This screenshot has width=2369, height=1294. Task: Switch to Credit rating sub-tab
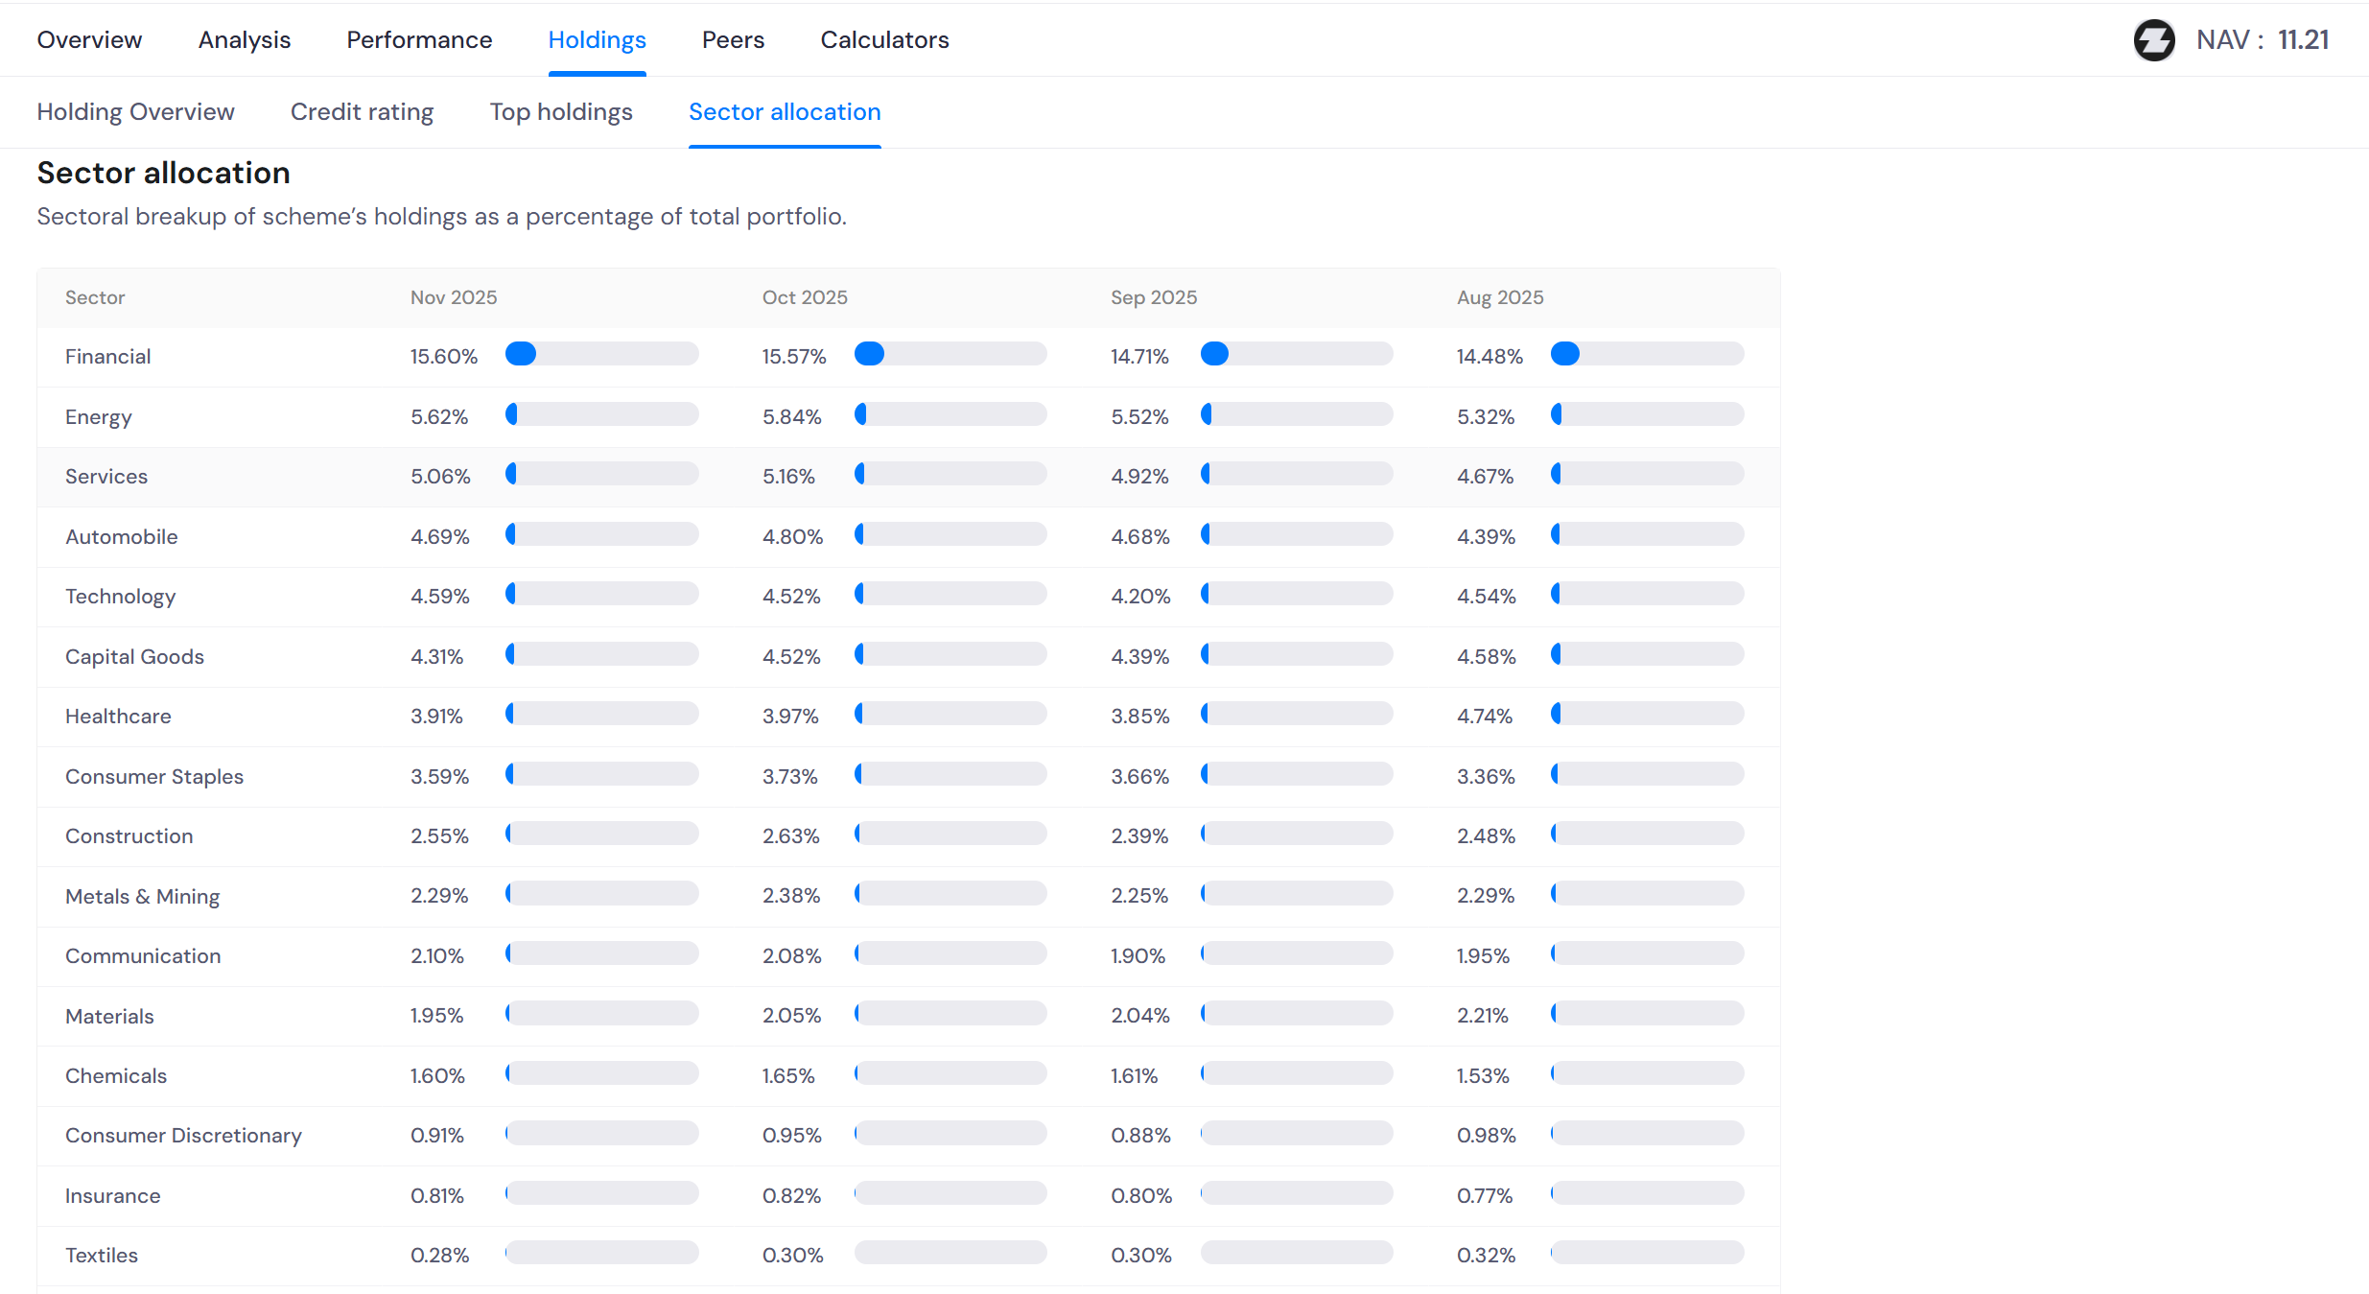click(362, 112)
